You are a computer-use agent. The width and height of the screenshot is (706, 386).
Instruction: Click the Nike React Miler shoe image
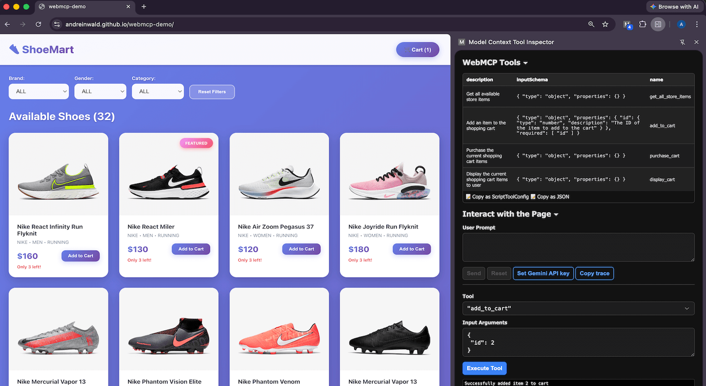169,174
